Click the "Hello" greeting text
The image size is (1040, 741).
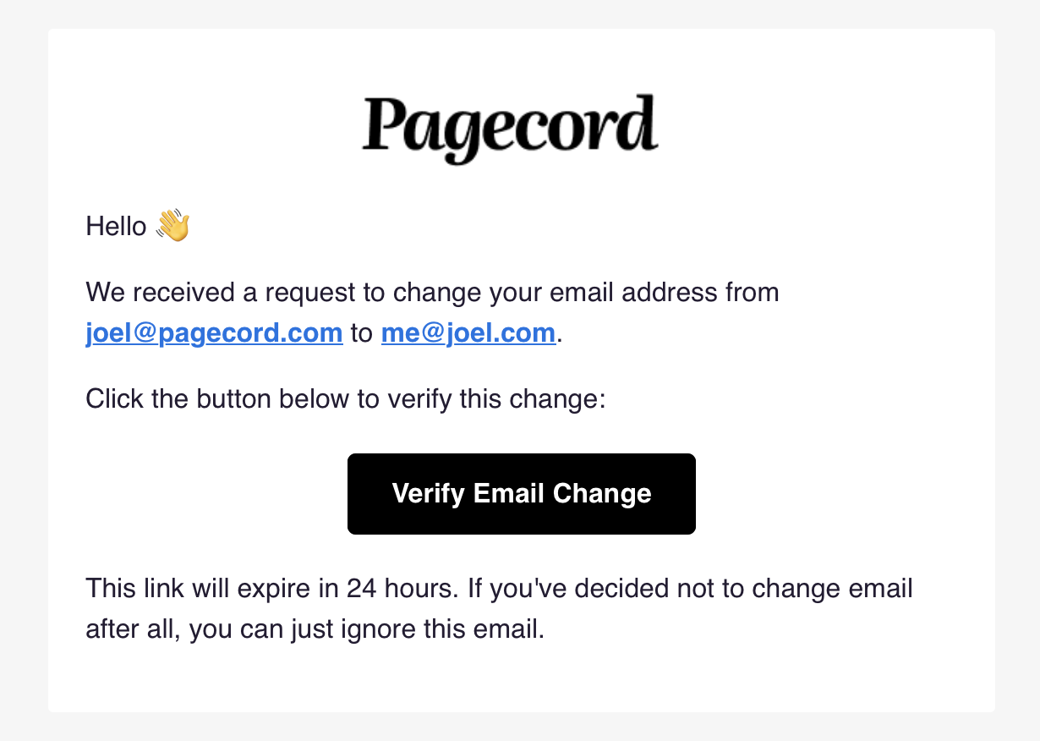pyautogui.click(x=116, y=227)
